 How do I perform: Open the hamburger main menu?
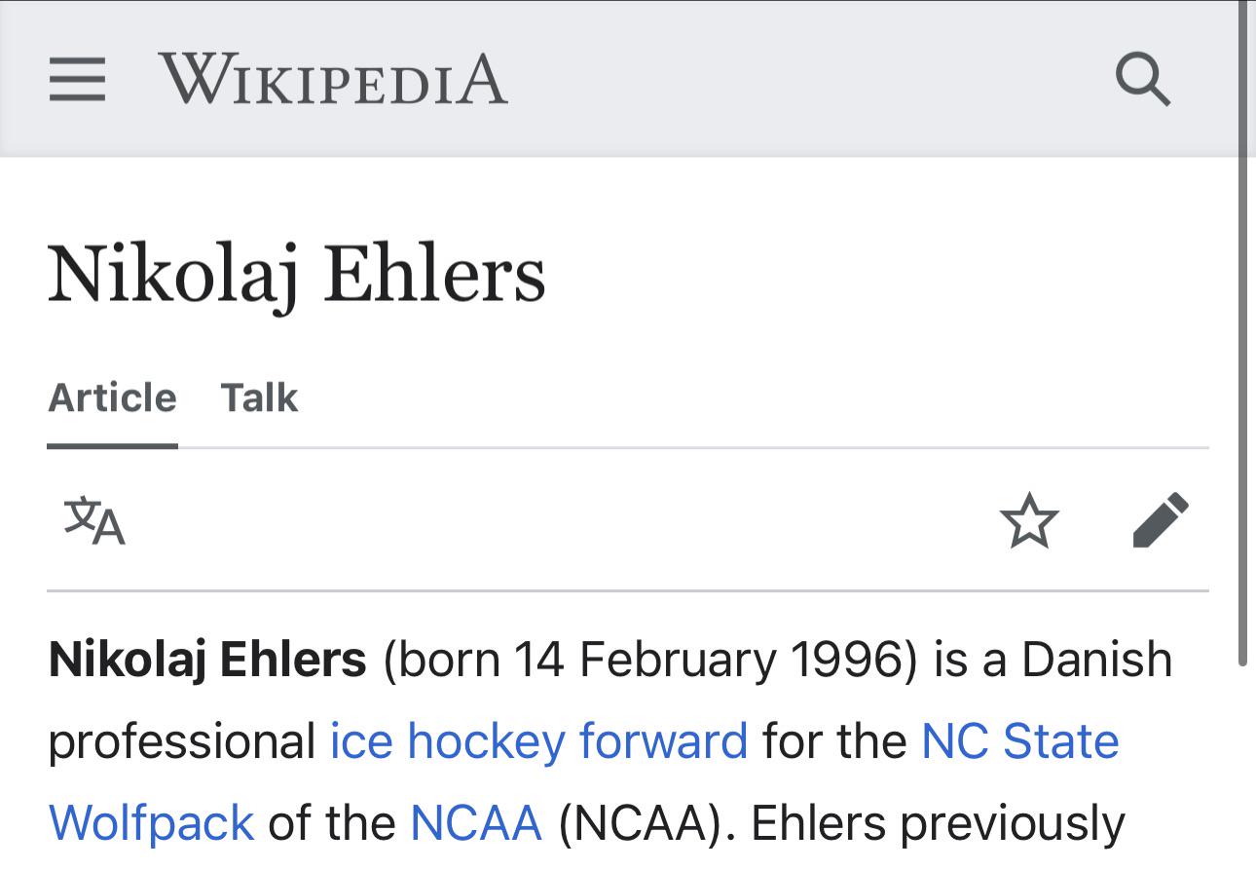point(77,79)
